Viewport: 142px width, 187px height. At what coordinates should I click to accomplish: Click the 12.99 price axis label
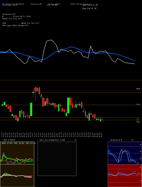(138, 104)
